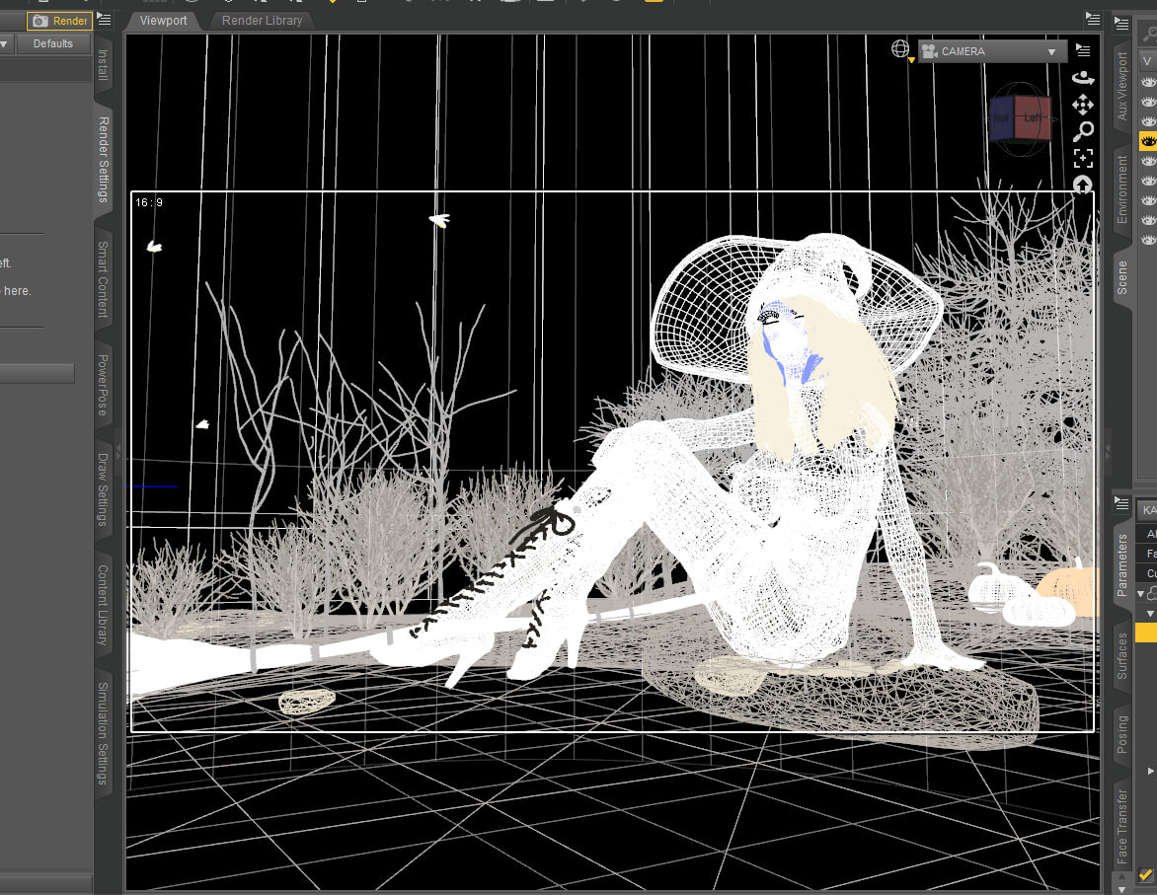
Task: Open the Simulation Settings pane tab
Action: click(104, 732)
